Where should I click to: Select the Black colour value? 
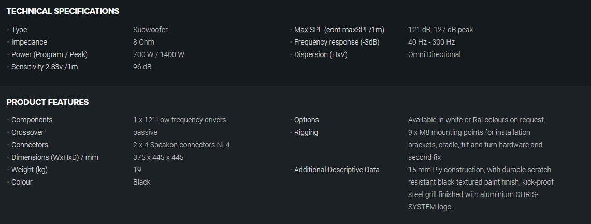(141, 182)
